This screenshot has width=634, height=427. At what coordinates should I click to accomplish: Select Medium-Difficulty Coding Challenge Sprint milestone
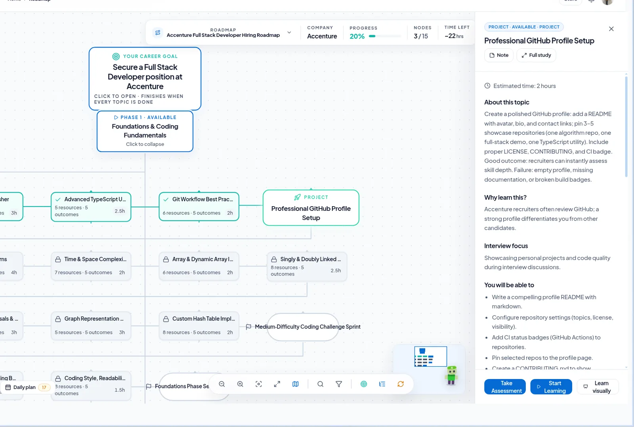(x=303, y=327)
